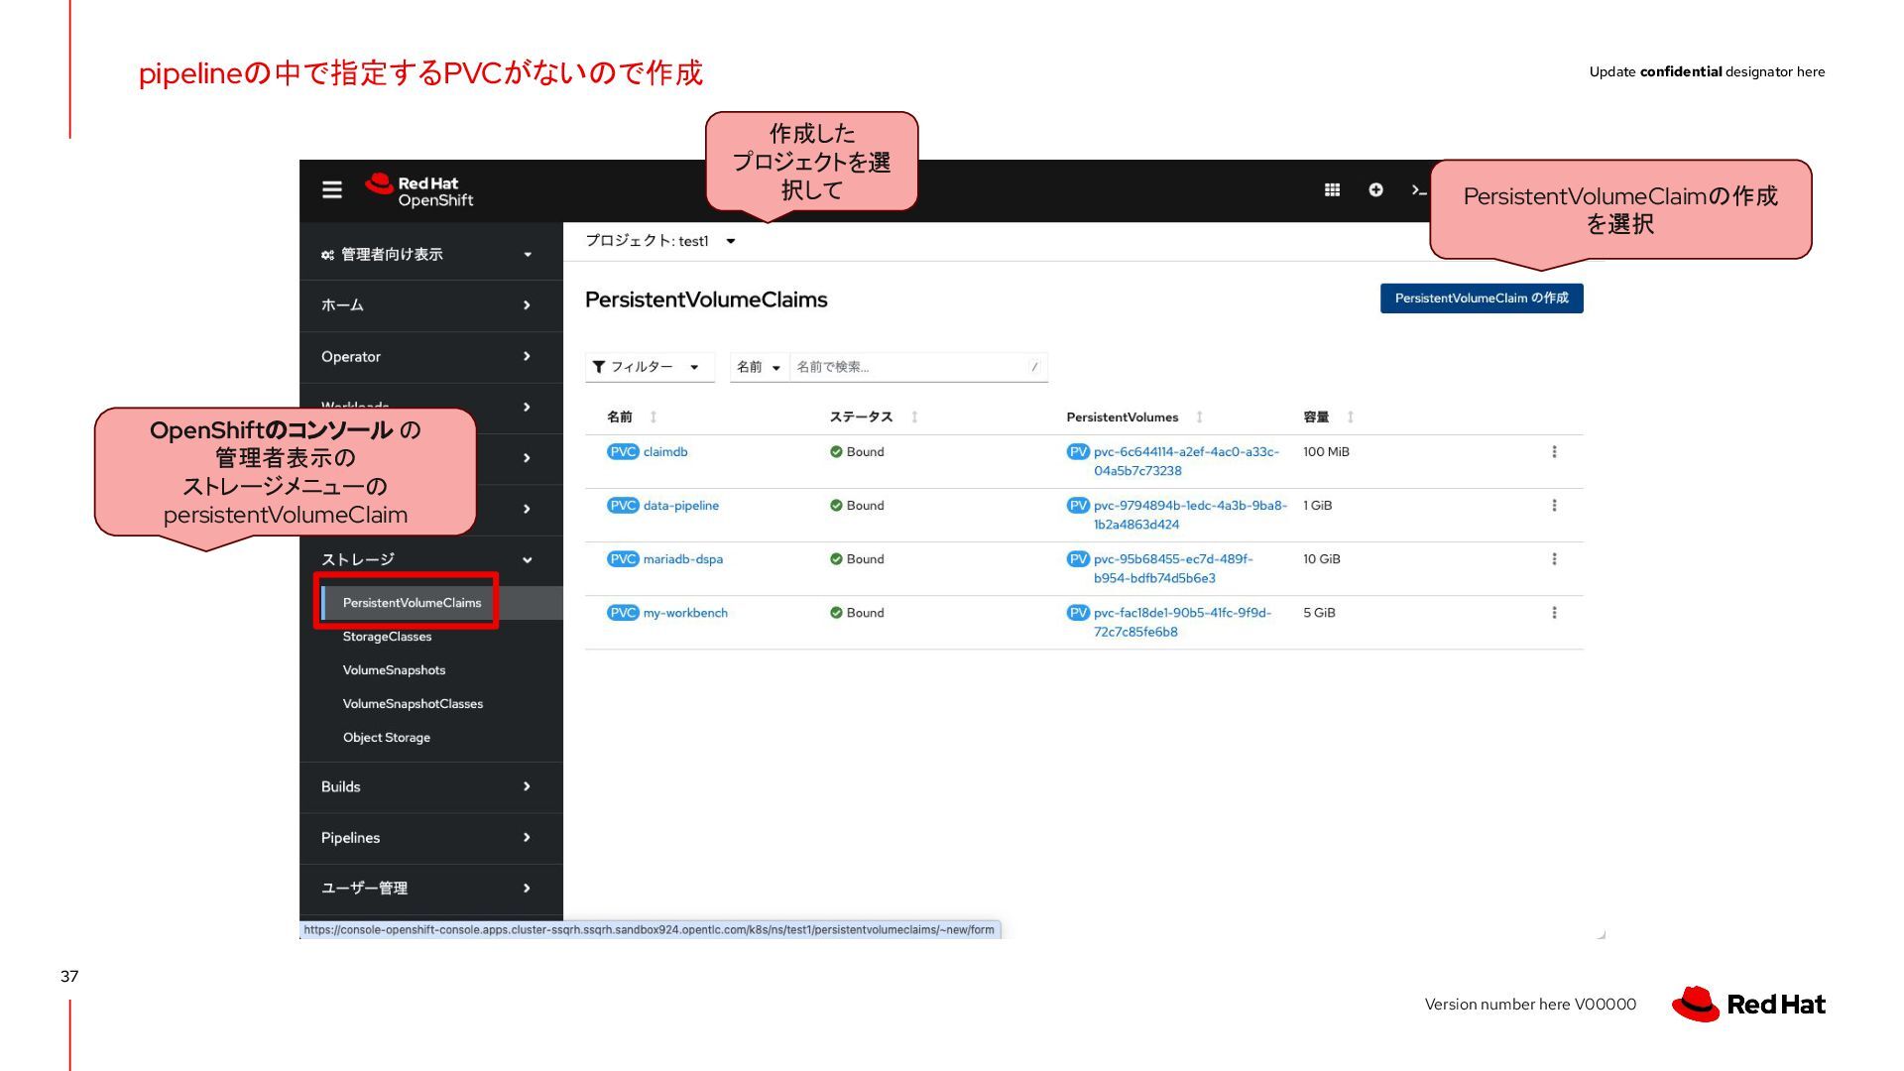Sort by PersistentVolumes column arrow
The height and width of the screenshot is (1071, 1904).
click(x=1199, y=417)
